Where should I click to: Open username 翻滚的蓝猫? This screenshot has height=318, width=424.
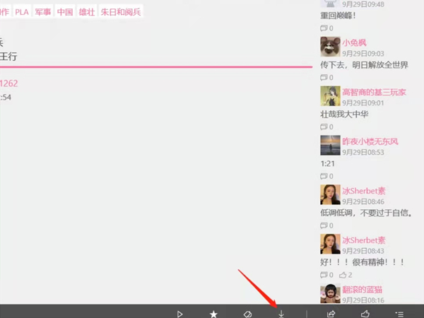362,290
